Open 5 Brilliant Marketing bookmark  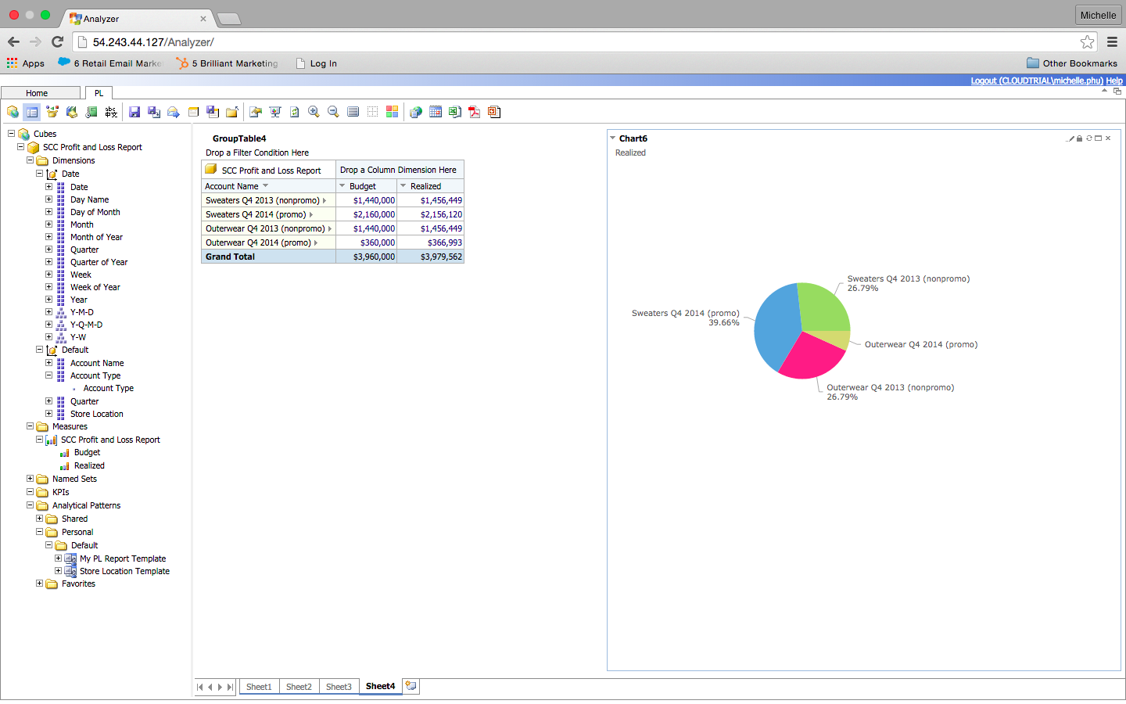point(228,63)
